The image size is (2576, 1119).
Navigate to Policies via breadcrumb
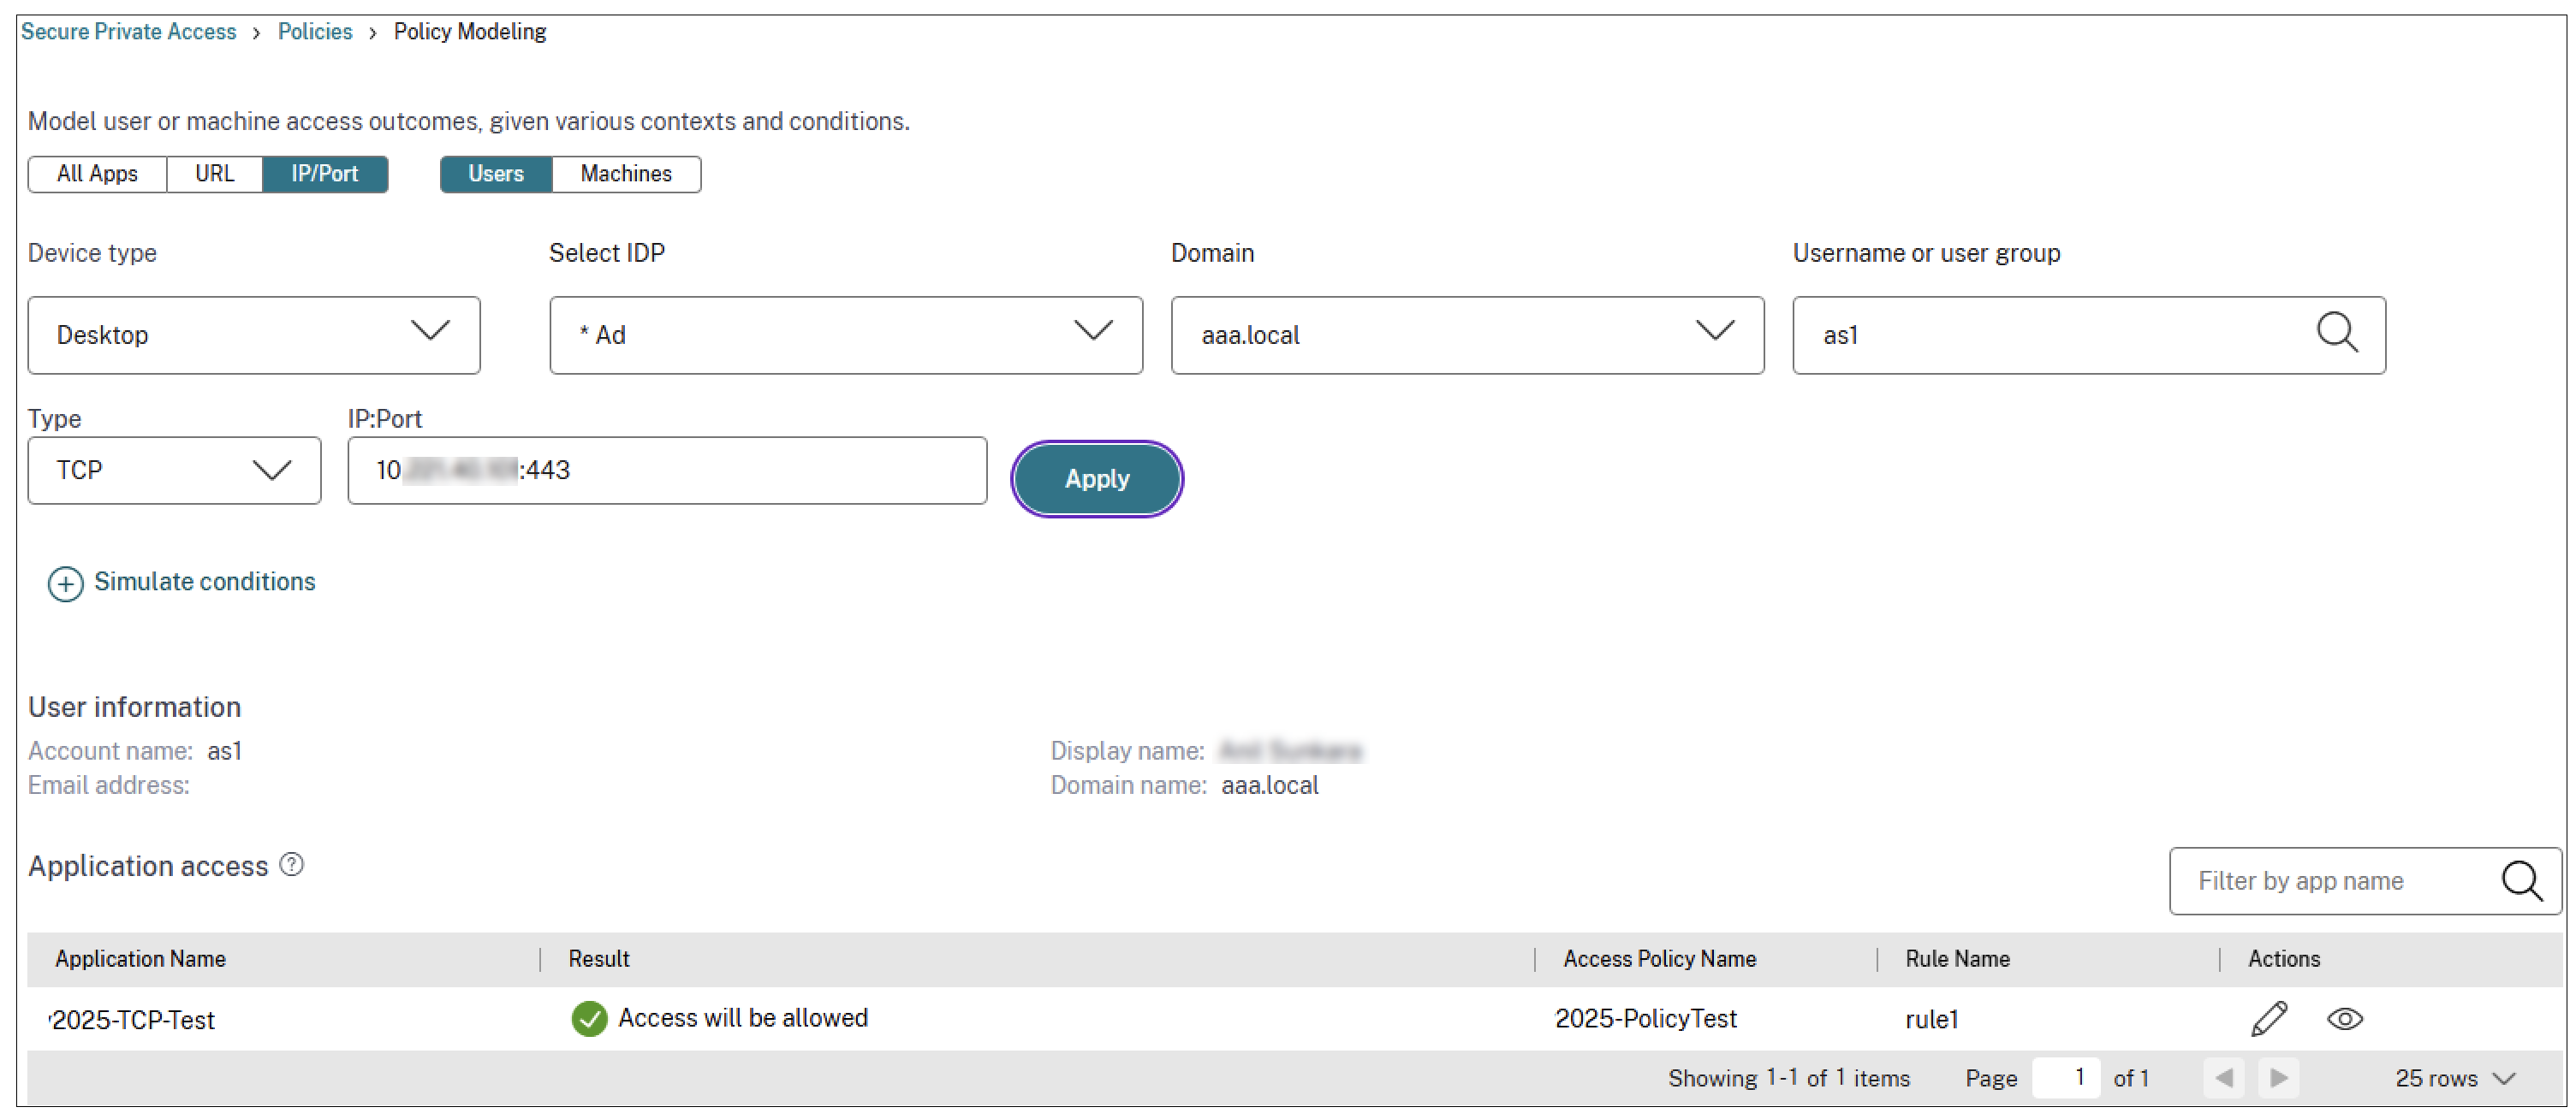315,31
